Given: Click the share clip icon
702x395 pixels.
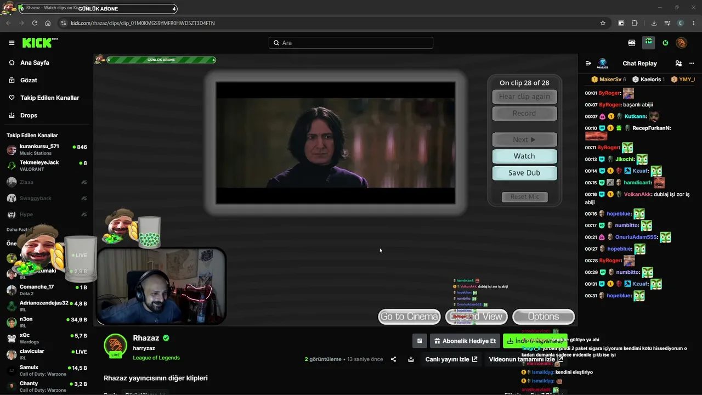Looking at the screenshot, I should tap(393, 359).
